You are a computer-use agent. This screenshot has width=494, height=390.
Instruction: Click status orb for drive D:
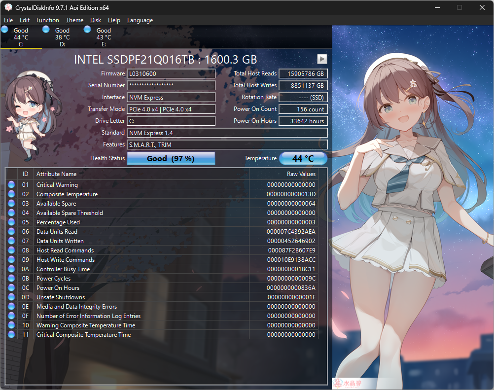click(x=46, y=29)
